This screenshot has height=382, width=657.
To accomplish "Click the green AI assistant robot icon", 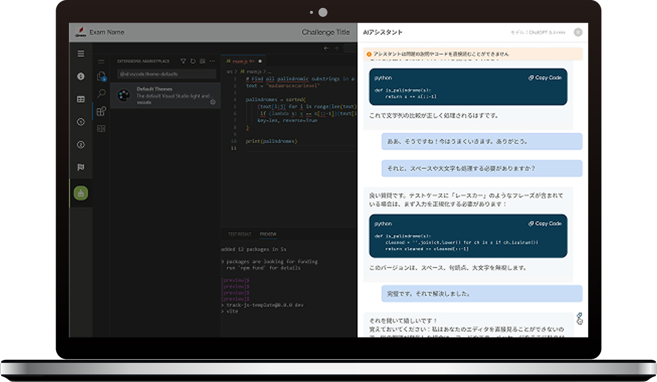I will 81,193.
